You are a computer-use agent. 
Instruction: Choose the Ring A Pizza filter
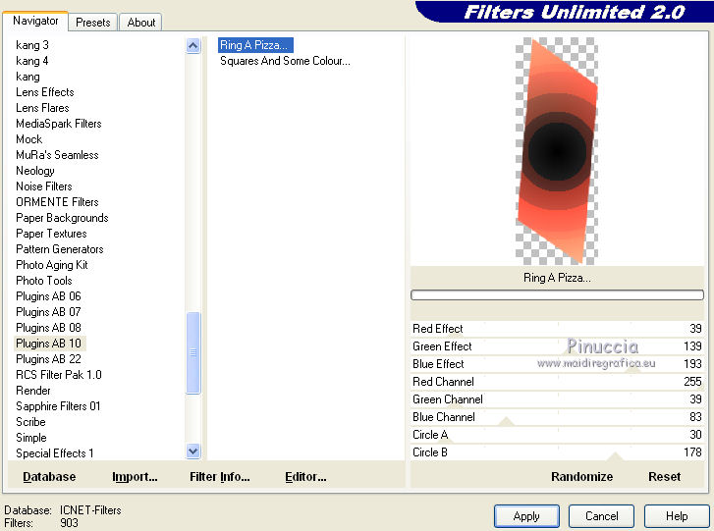tap(255, 45)
